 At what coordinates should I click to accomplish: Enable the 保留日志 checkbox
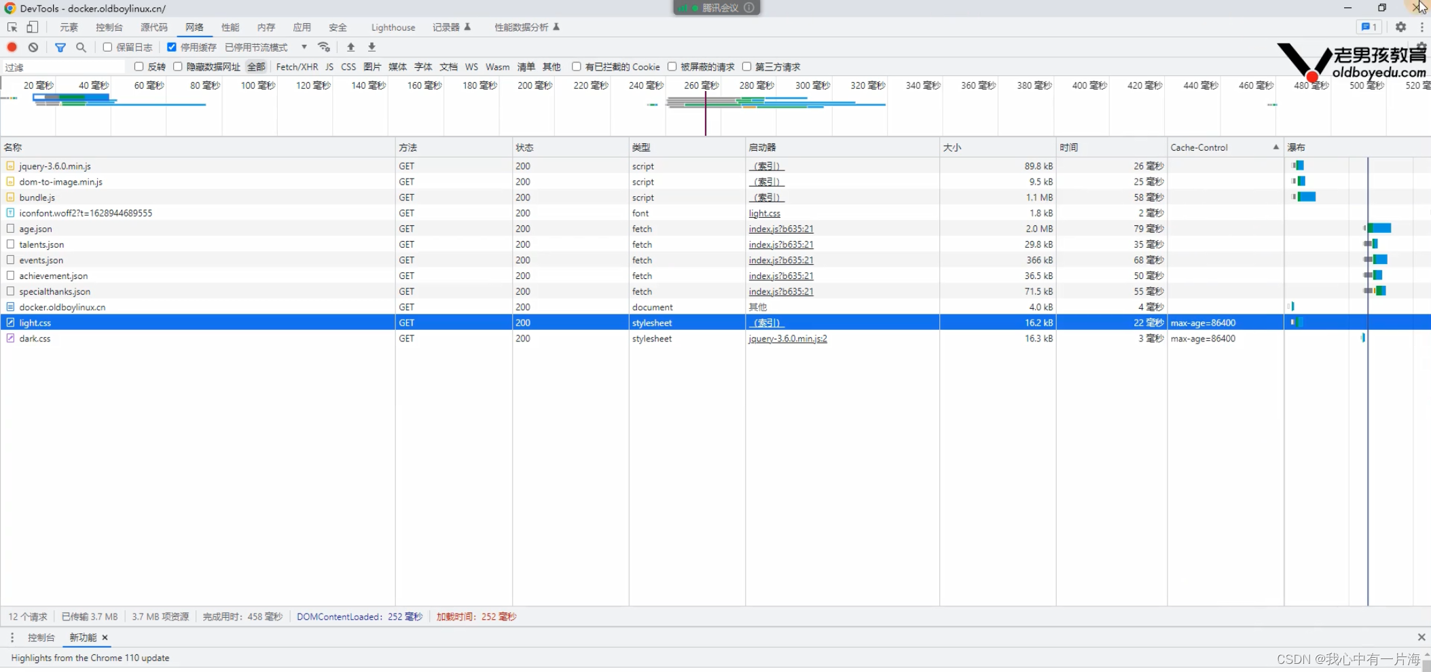tap(107, 47)
